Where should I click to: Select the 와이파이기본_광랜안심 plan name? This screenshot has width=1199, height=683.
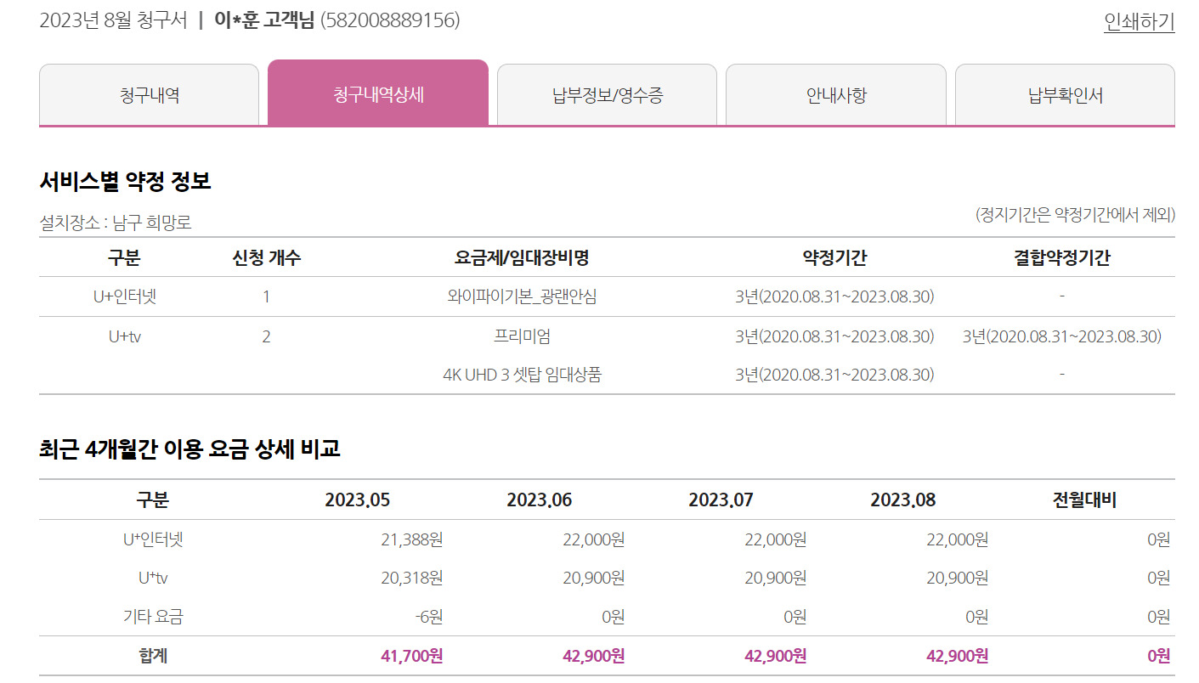(522, 296)
